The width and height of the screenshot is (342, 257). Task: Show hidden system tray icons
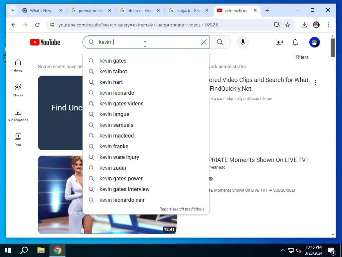(283, 250)
